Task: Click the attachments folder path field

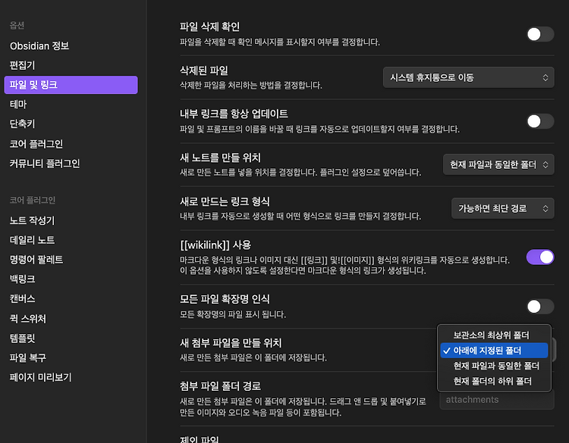Action: (497, 400)
